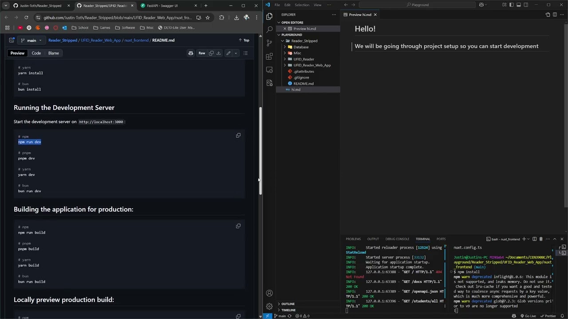Open Source Control view in VS Code
This screenshot has width=568, height=319.
click(269, 43)
